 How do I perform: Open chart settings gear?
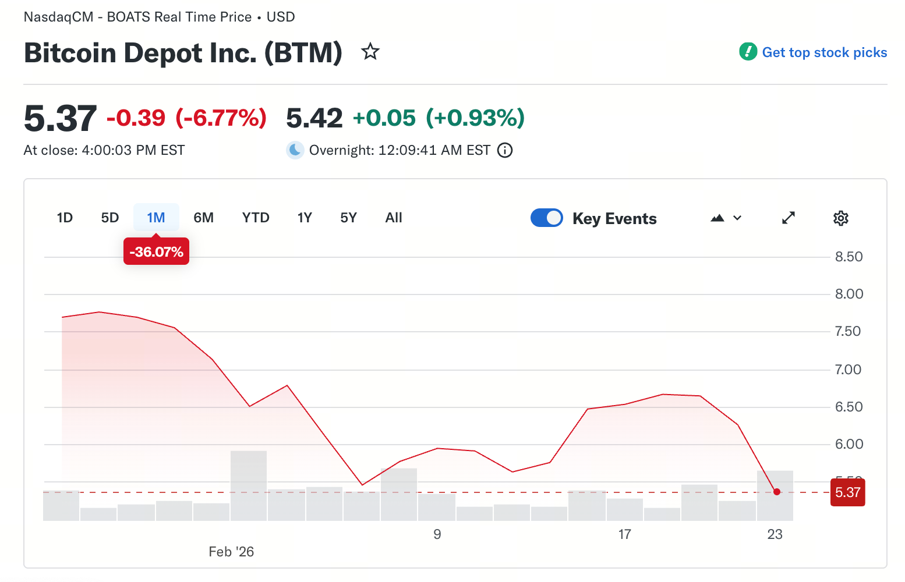(840, 218)
